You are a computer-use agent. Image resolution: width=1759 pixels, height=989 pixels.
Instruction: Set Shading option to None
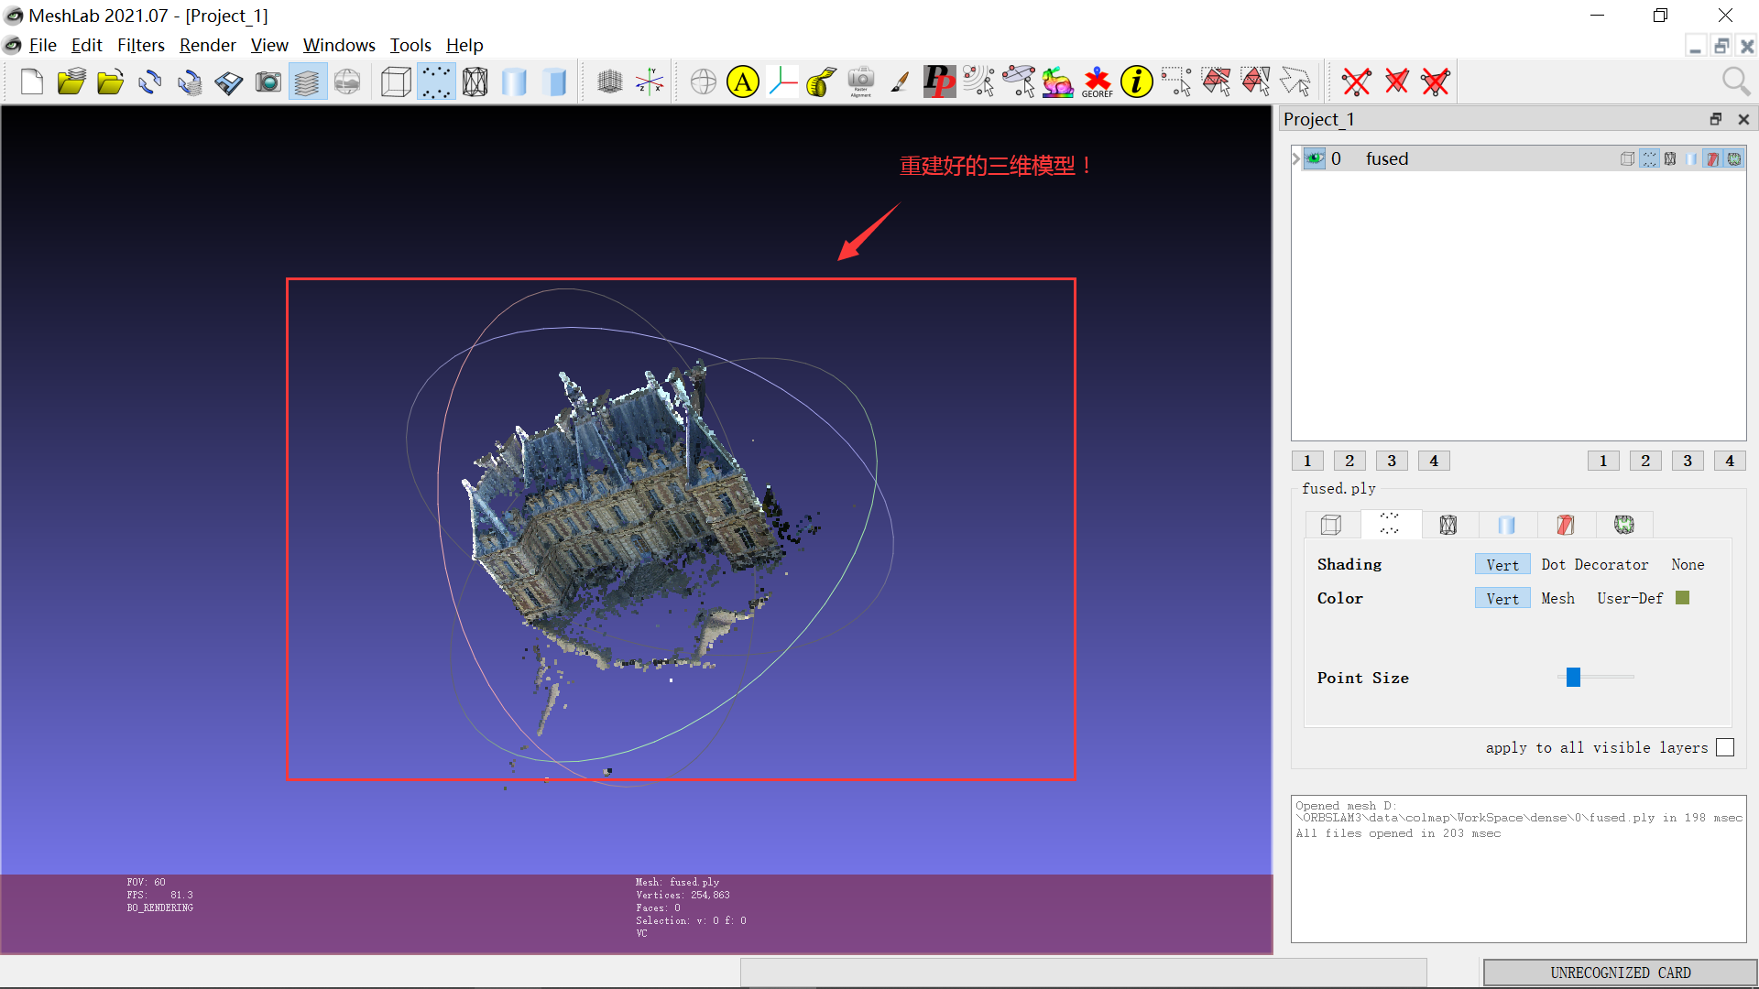(1688, 564)
